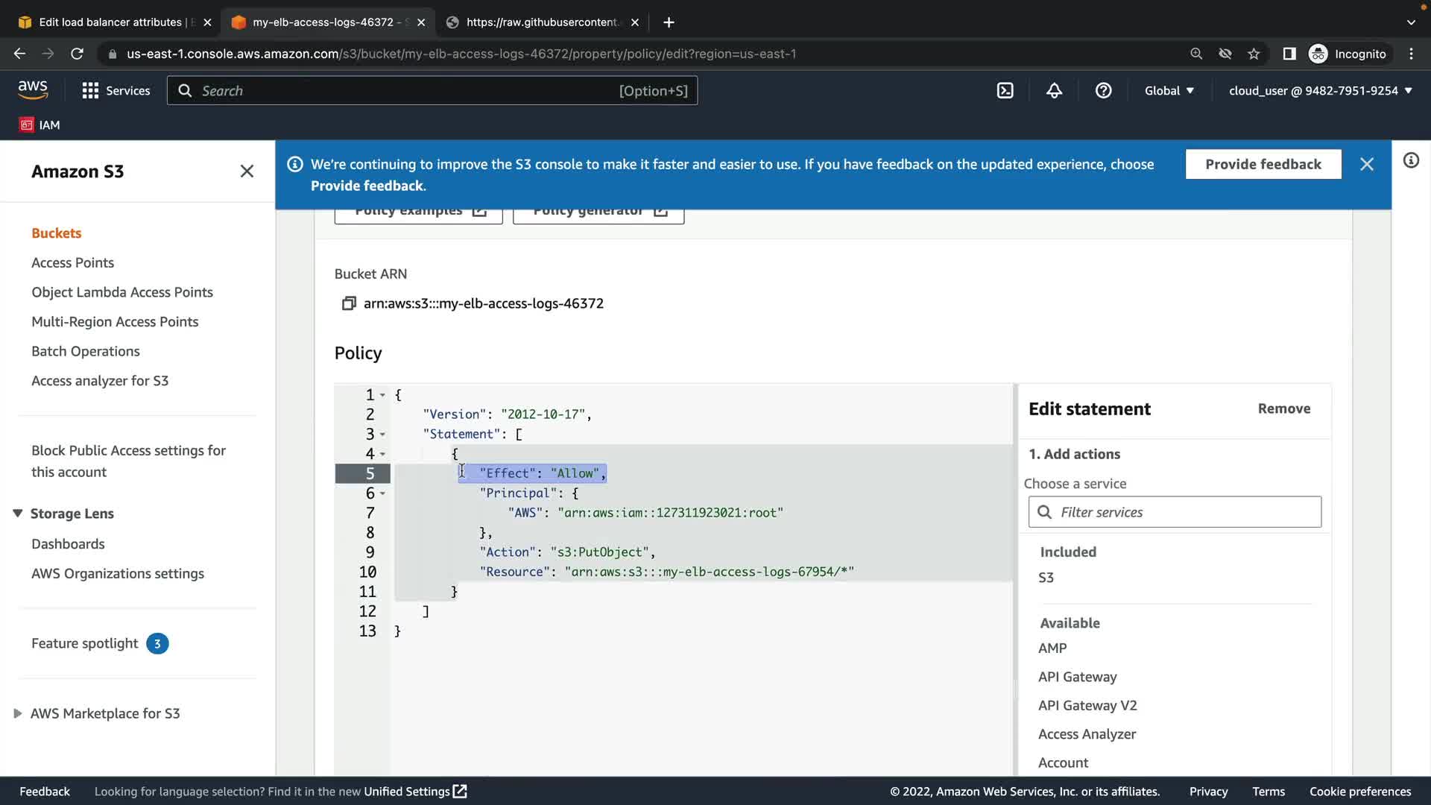Click the AWS logo home icon
1431x805 pixels.
coord(33,90)
